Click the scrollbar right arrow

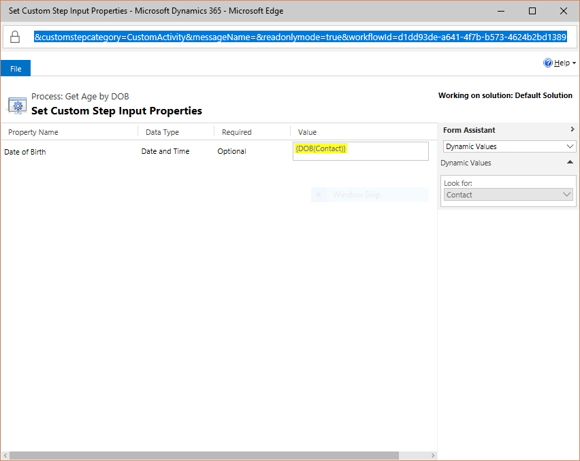432,456
